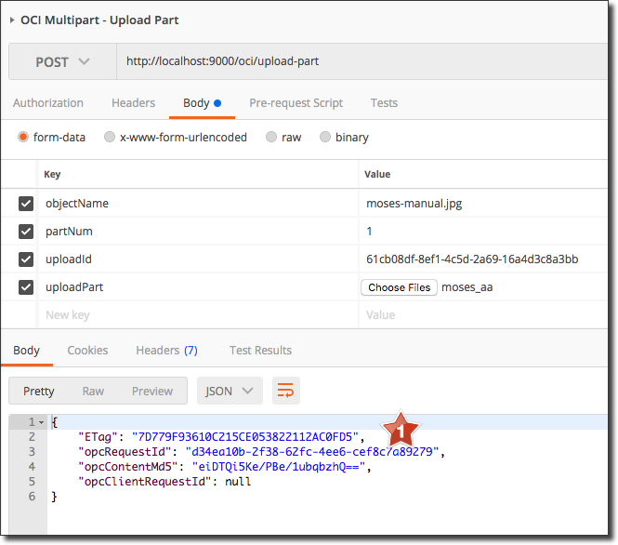Click the Key column header
618x545 pixels.
point(52,174)
